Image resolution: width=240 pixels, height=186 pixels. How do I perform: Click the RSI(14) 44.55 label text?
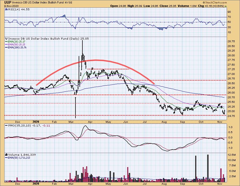tap(19, 10)
